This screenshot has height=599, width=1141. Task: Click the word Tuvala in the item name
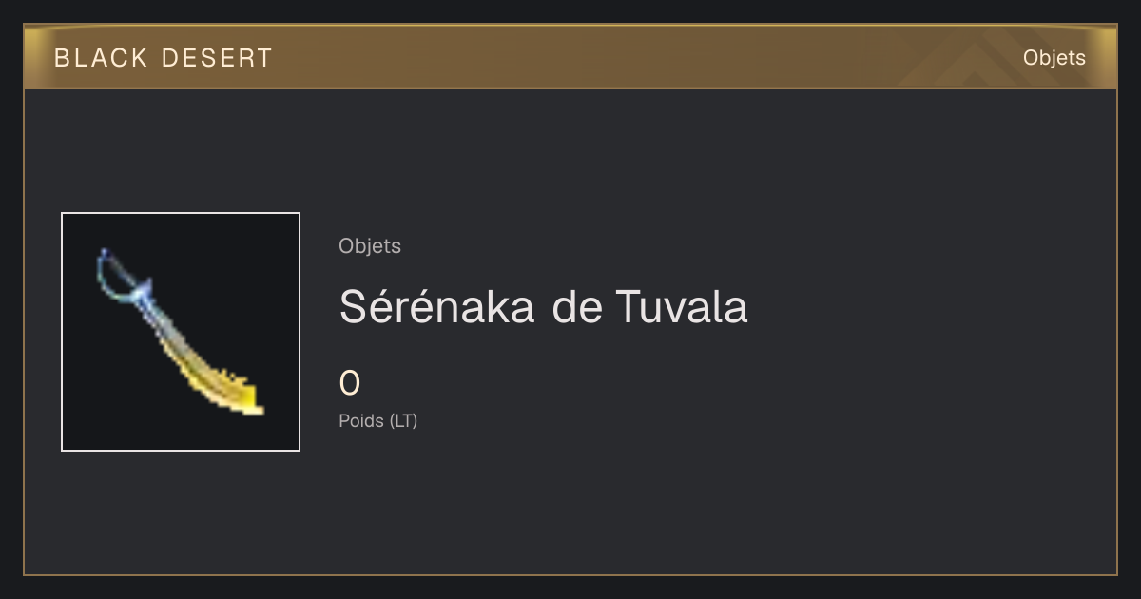682,307
